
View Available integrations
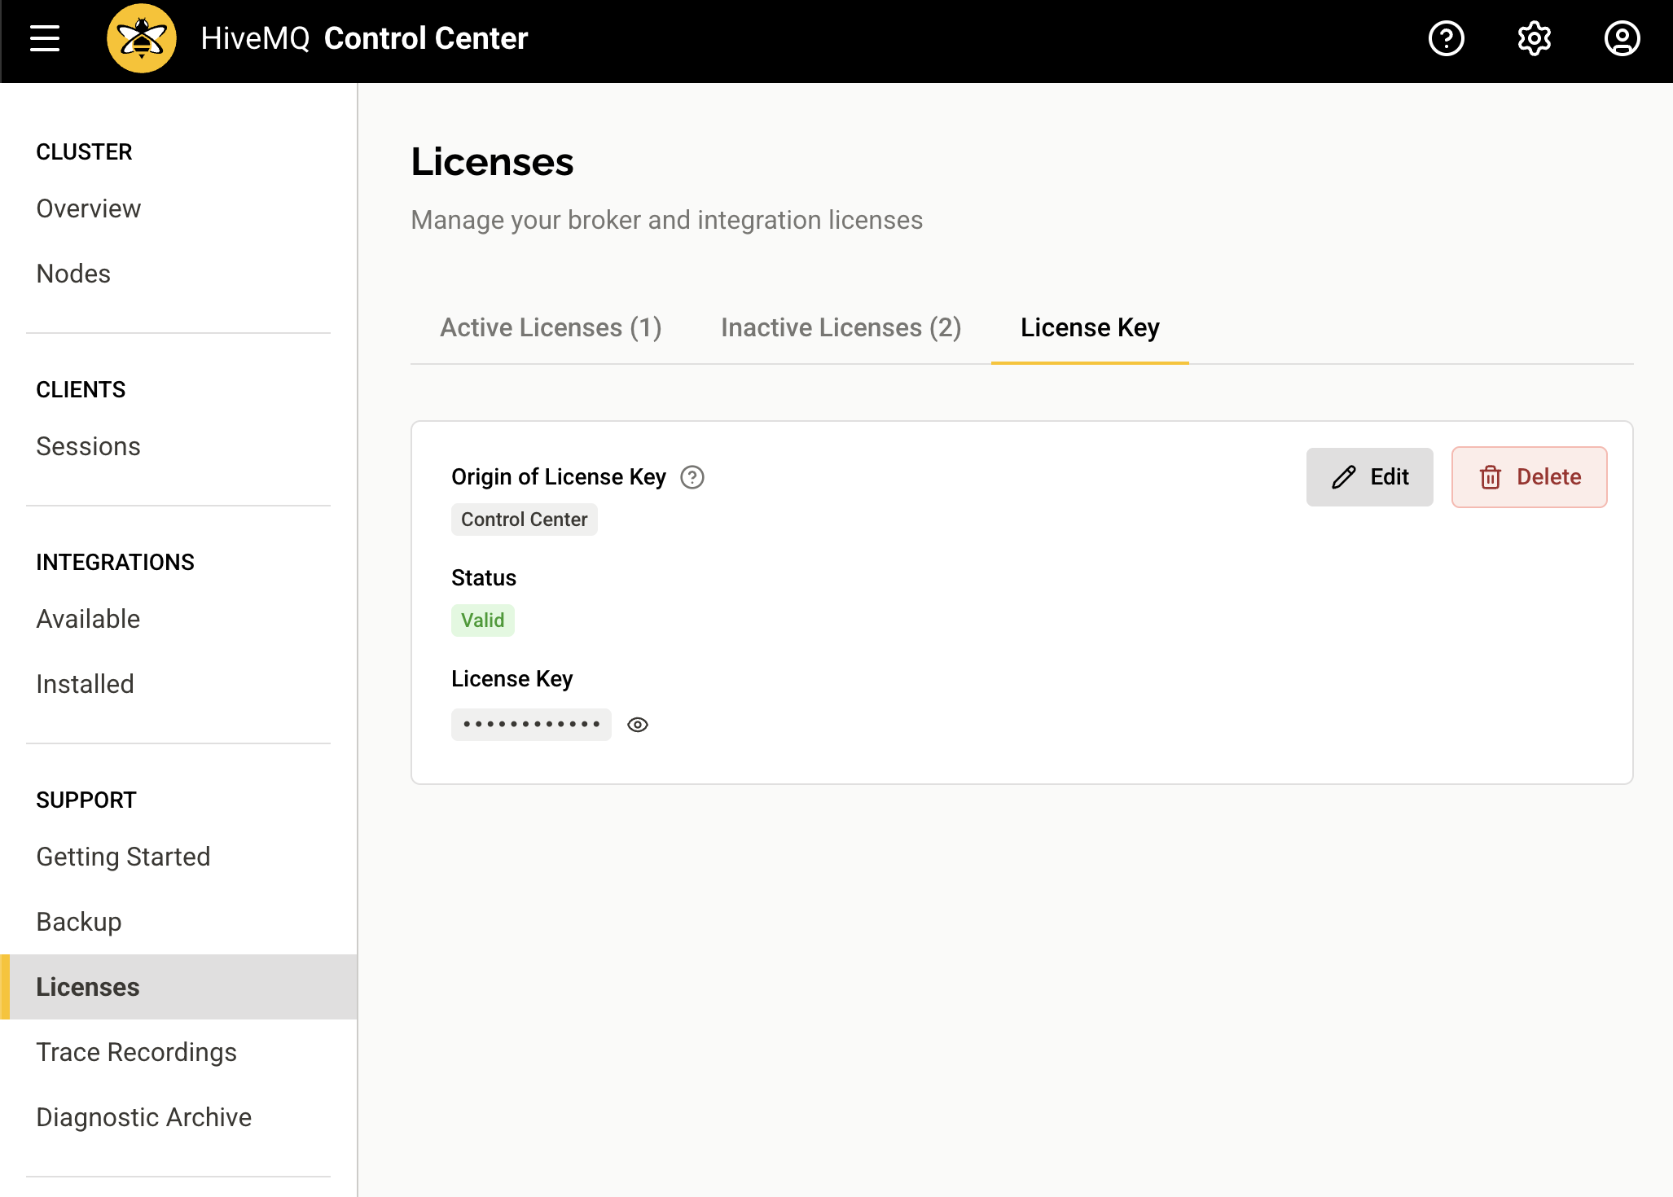[88, 619]
